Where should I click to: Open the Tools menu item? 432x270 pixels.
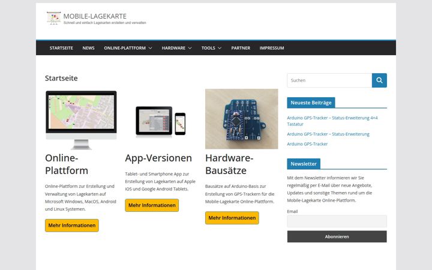tap(208, 48)
